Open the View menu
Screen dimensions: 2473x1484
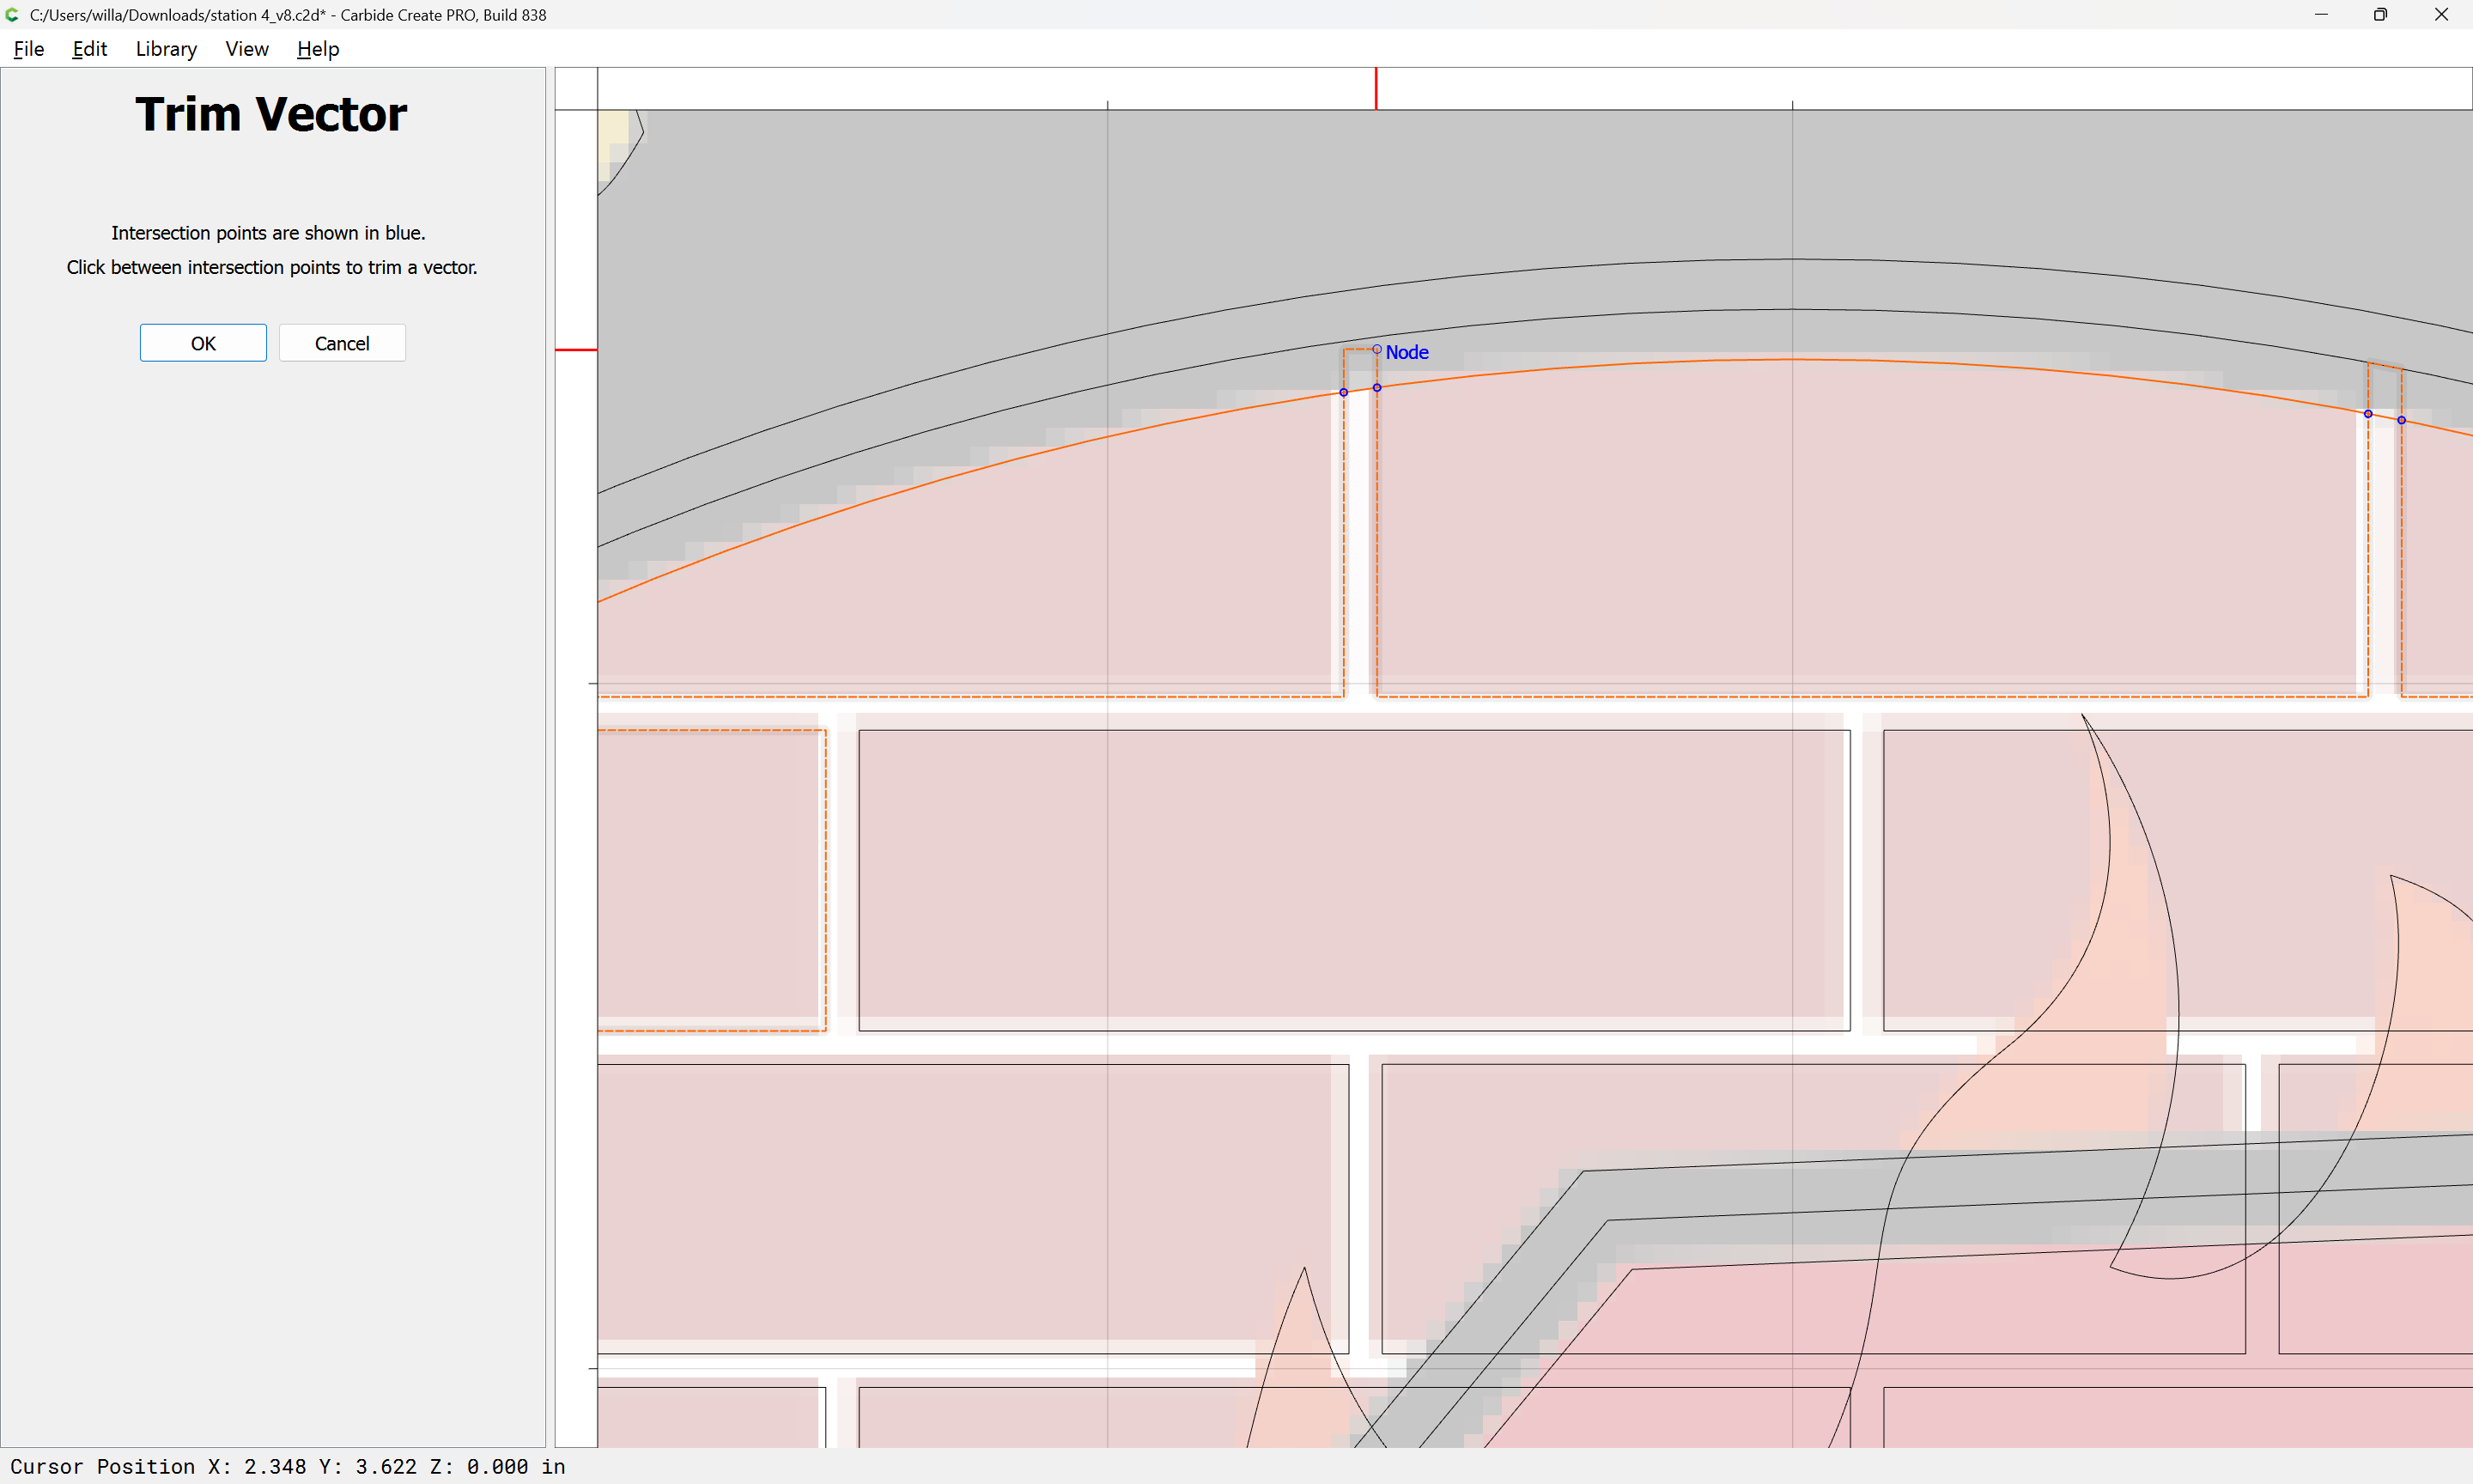[x=246, y=49]
